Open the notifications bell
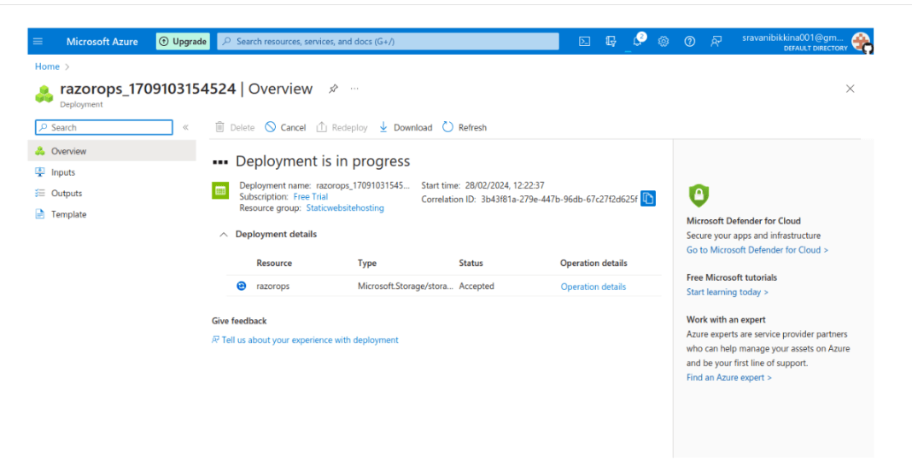Screen dimensions: 912x465 click(x=637, y=41)
